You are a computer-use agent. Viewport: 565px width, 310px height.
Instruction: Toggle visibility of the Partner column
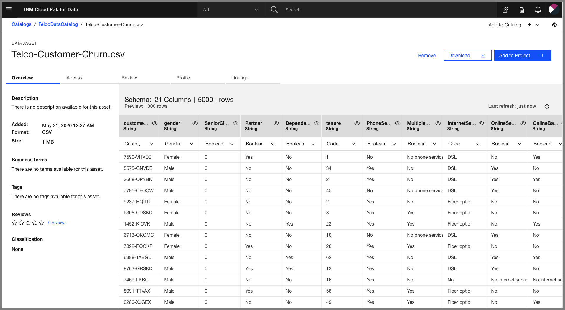pos(276,123)
